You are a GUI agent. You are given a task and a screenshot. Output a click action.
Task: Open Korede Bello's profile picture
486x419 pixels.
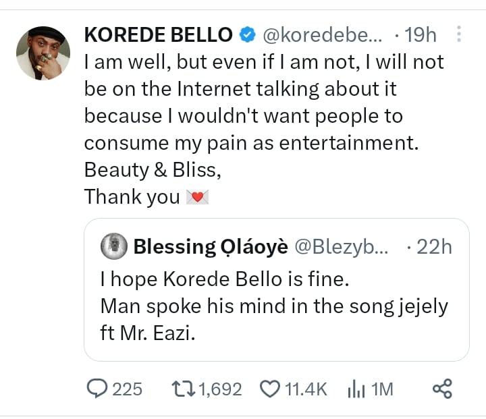[43, 53]
